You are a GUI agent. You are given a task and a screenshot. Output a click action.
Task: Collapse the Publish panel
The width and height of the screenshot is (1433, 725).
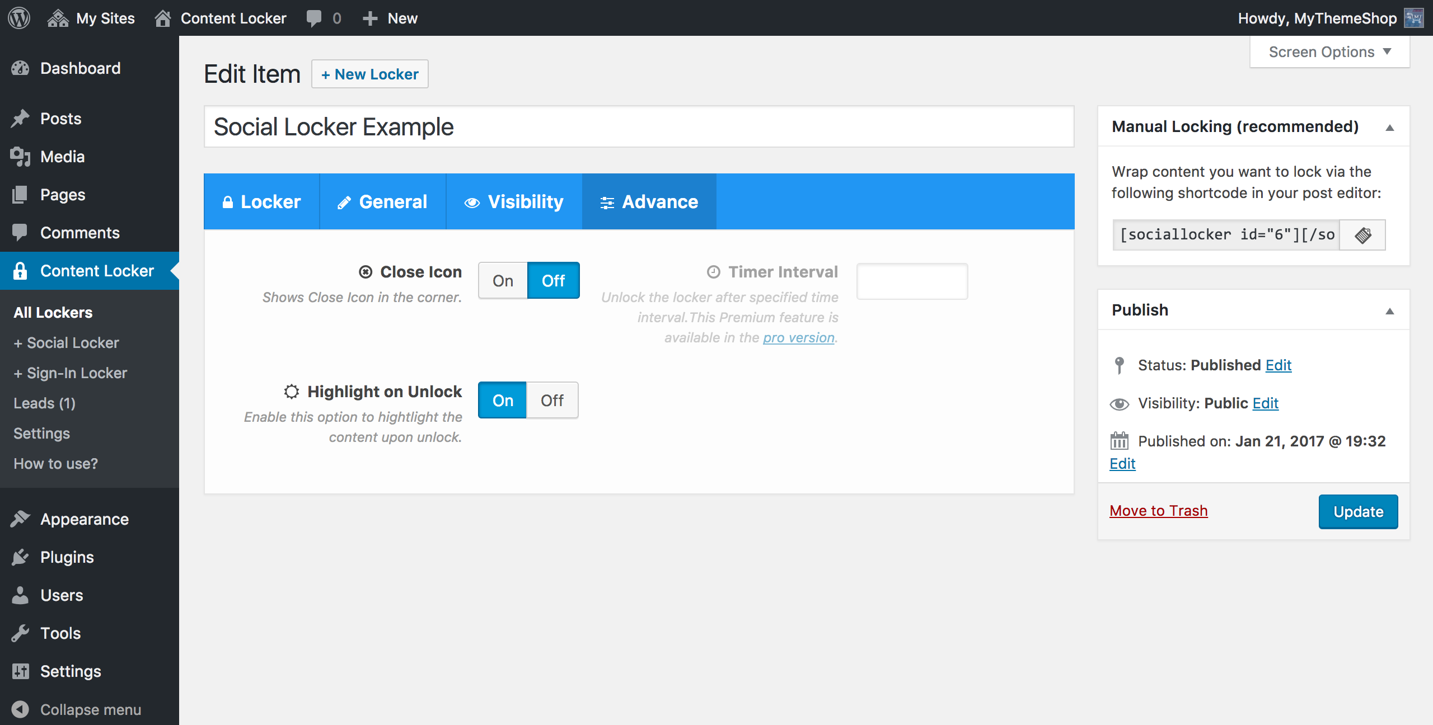(x=1389, y=311)
